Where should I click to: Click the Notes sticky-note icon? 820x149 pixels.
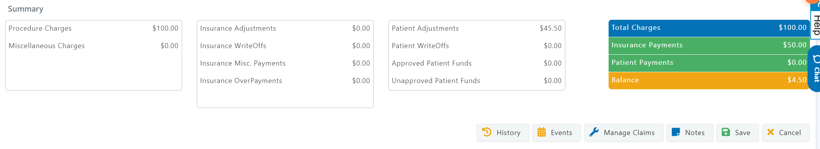pos(676,132)
